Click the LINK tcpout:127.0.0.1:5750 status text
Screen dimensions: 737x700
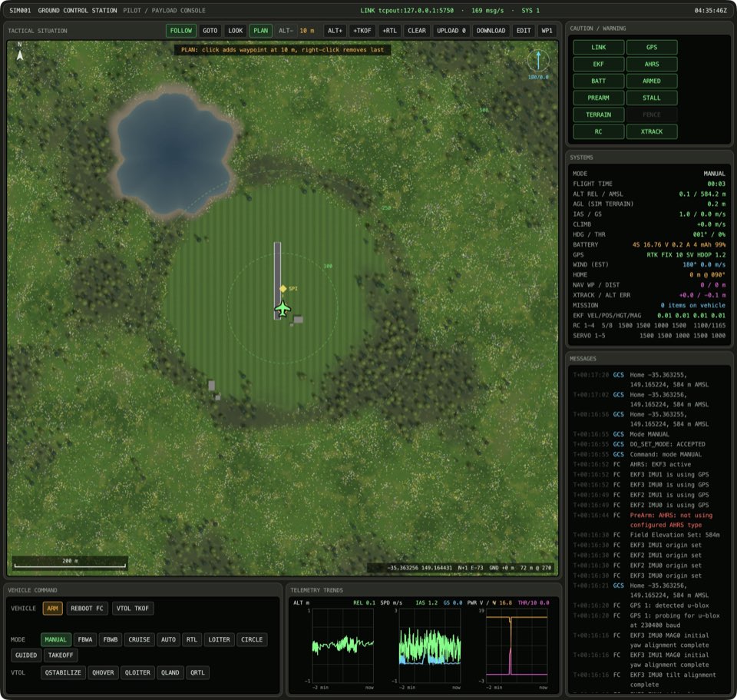click(x=407, y=10)
